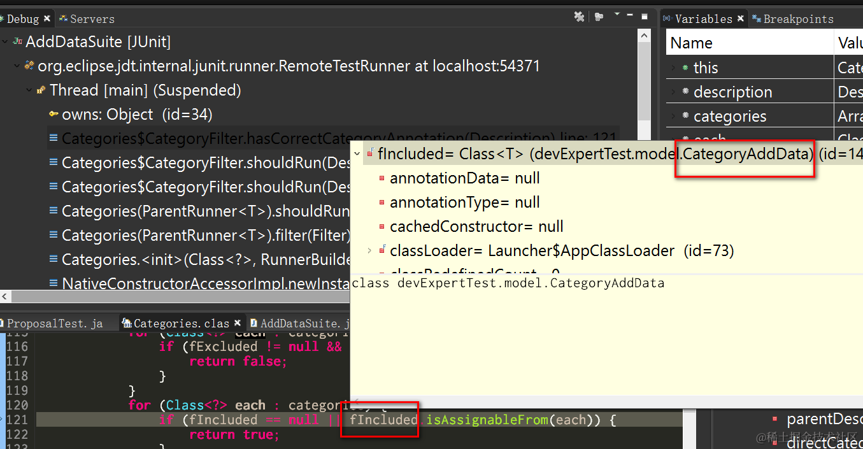The width and height of the screenshot is (863, 449).
Task: Minimize the Debug view panel
Action: click(x=630, y=15)
